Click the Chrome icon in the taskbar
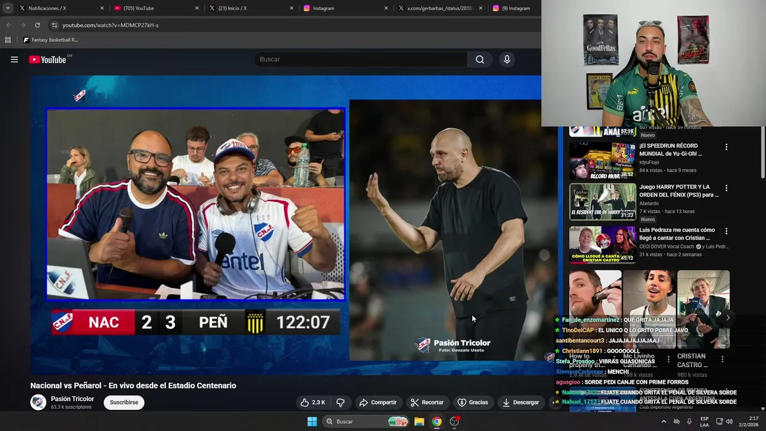Viewport: 766px width, 431px height. point(437,421)
